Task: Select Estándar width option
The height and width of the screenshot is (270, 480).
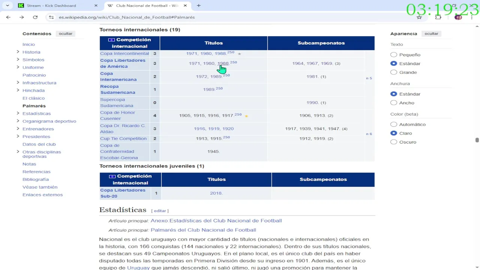Action: 394,94
